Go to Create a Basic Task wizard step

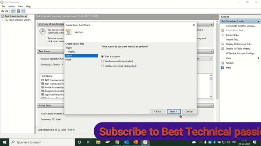[75, 44]
